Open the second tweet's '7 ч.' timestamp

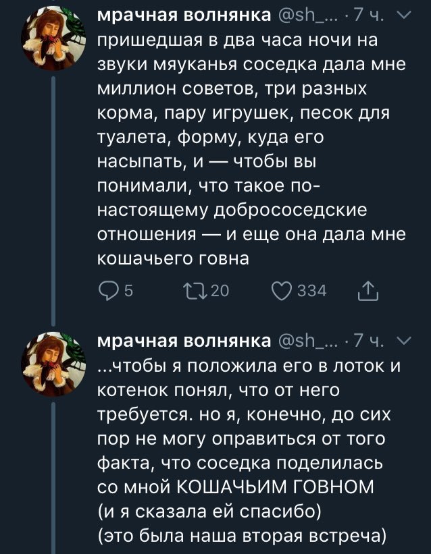pos(368,341)
